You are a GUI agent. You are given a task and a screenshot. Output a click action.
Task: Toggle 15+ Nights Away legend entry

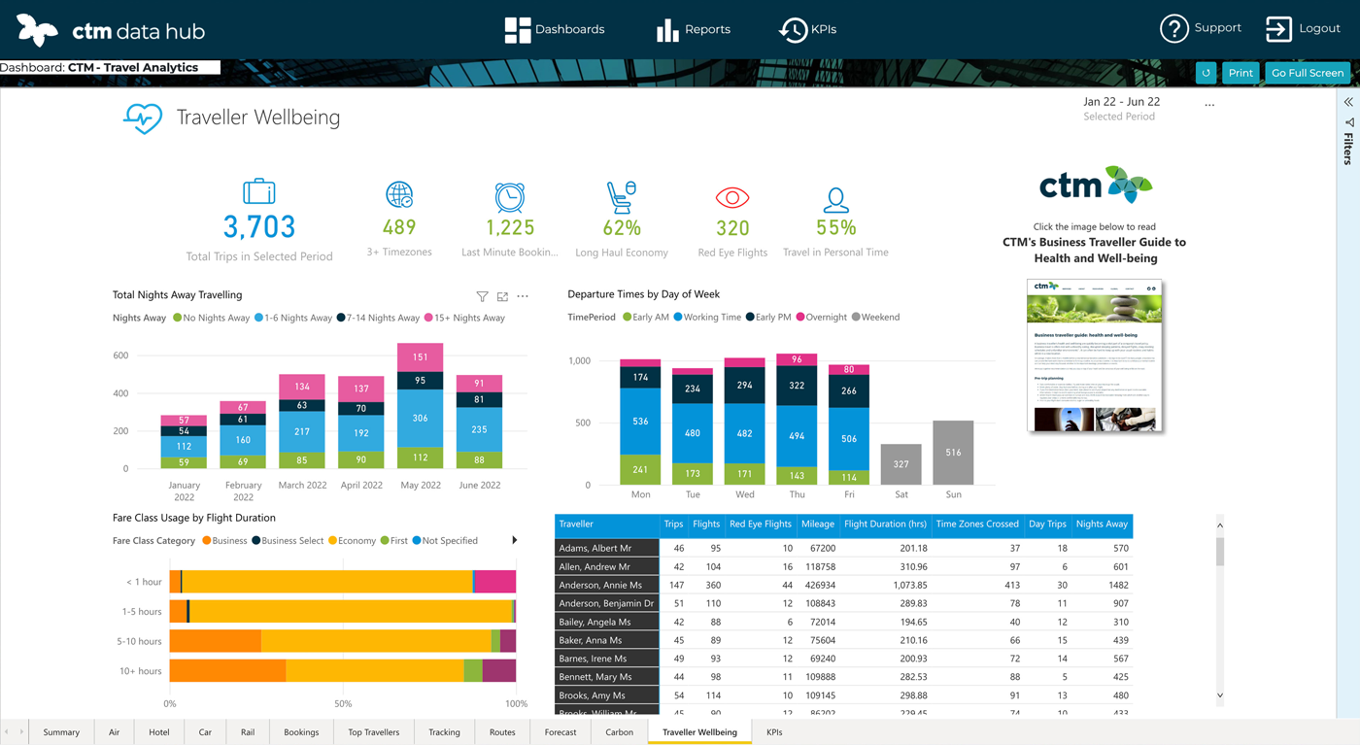point(464,318)
